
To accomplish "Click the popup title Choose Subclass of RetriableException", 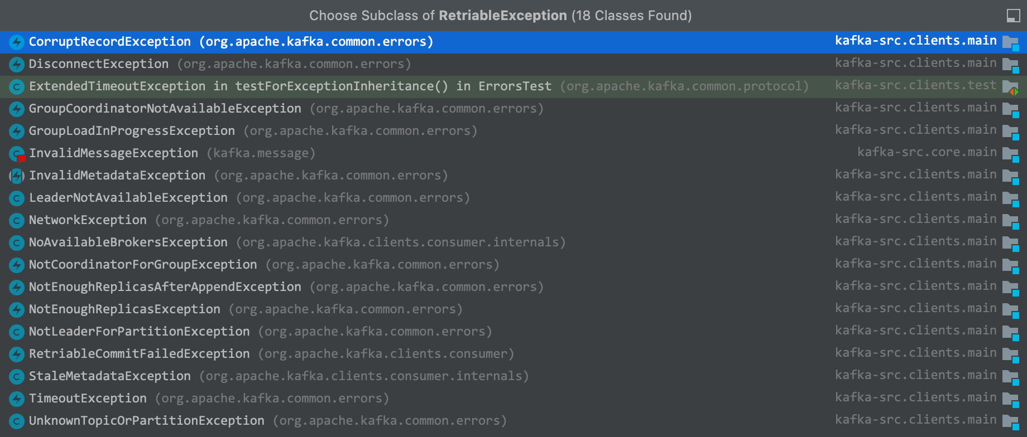I will click(x=501, y=16).
